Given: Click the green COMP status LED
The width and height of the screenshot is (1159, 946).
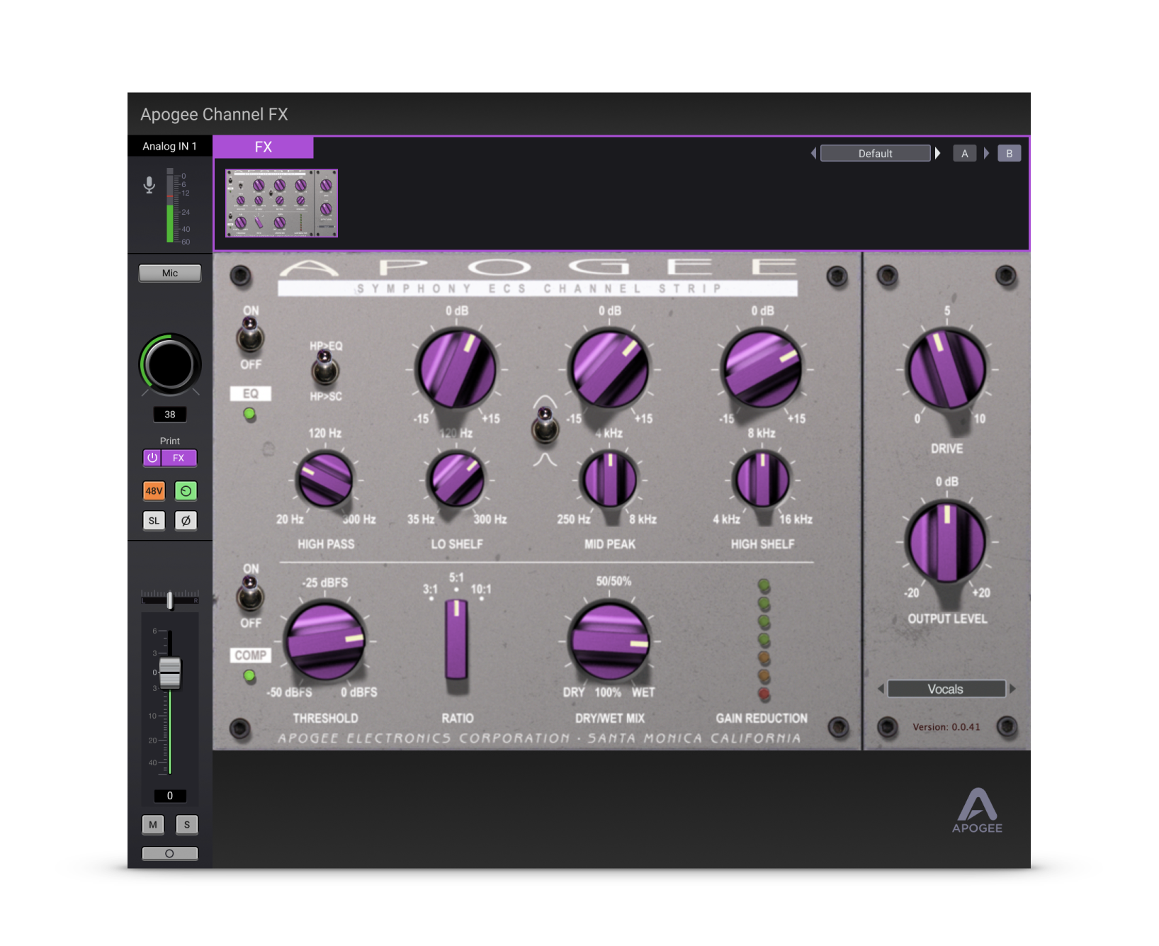Looking at the screenshot, I should coord(249,675).
